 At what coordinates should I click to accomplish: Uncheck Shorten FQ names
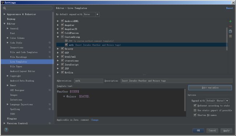195,115
